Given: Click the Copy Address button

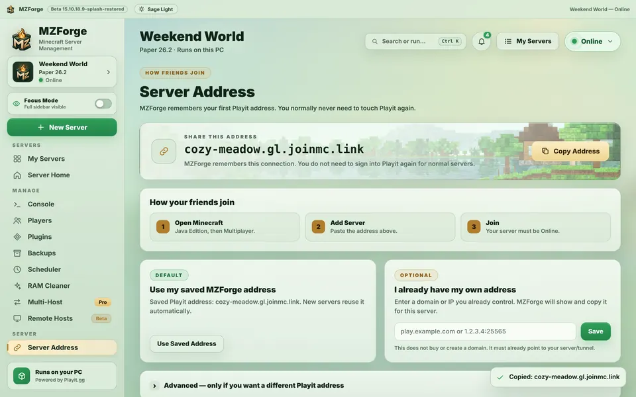Looking at the screenshot, I should coord(570,151).
